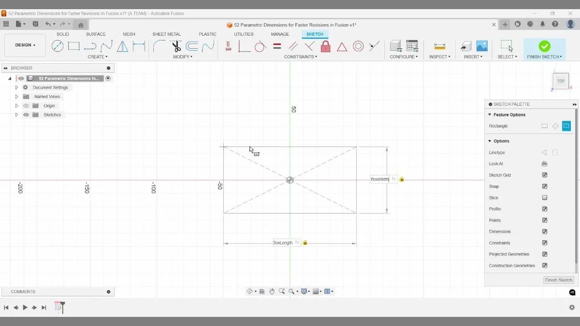Uncheck Sketch Grid in the Sketch Palette
Image resolution: width=580 pixels, height=326 pixels.
(544, 175)
